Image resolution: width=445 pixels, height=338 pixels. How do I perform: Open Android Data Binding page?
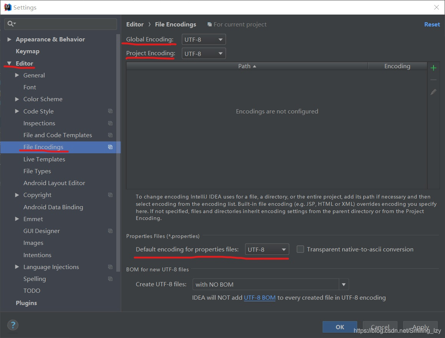[x=53, y=207]
